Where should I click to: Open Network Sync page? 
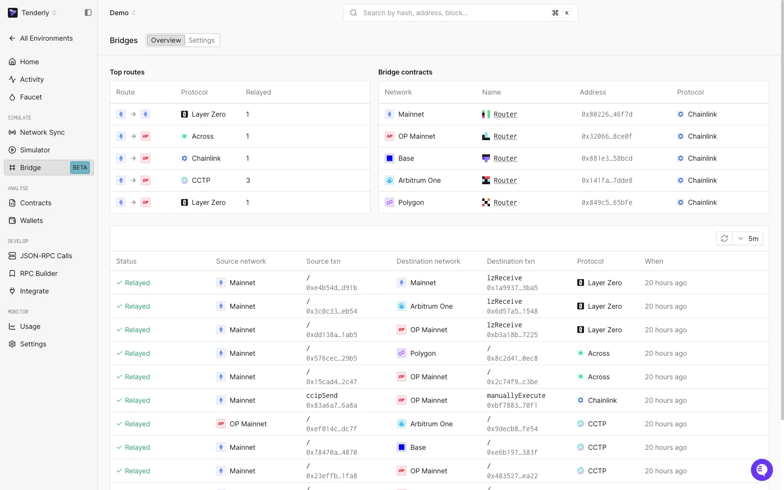point(49,132)
